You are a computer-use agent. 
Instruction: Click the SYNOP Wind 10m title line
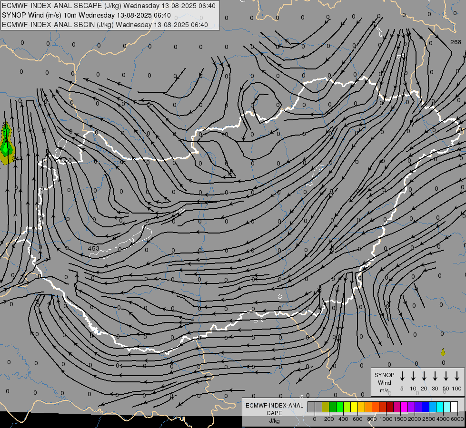tap(86, 15)
